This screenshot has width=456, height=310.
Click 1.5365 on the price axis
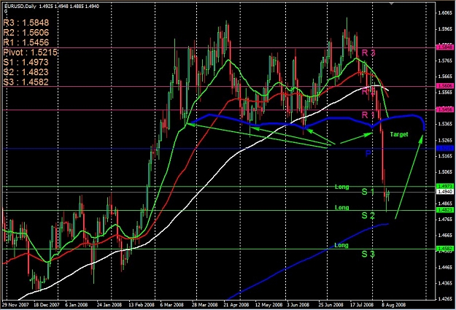coord(445,124)
